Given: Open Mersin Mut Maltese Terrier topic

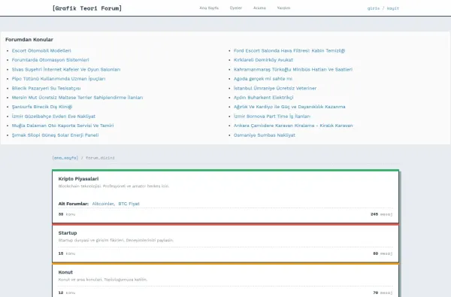Looking at the screenshot, I should point(77,98).
